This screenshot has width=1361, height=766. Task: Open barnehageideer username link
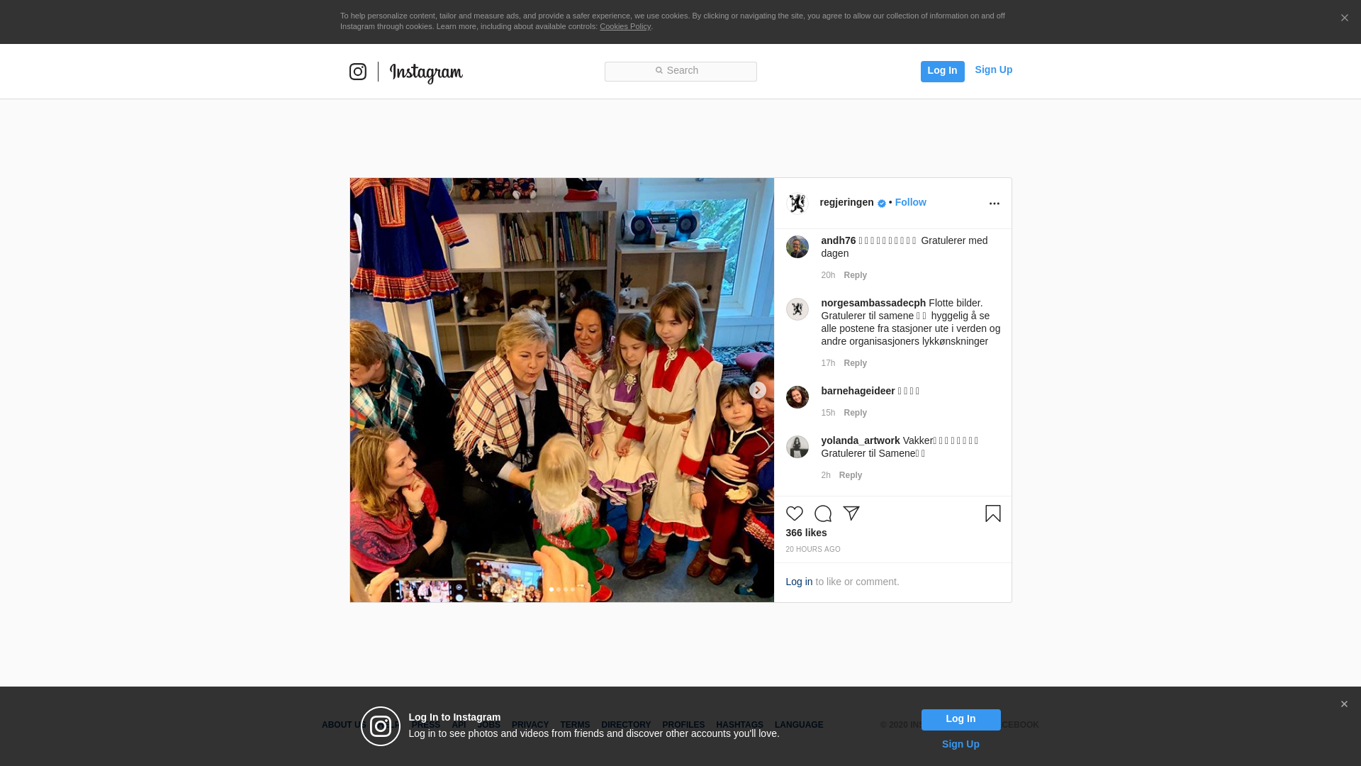[x=858, y=391]
